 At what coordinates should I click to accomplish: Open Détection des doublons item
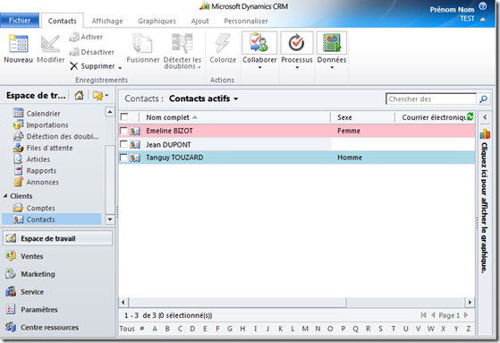coord(55,136)
